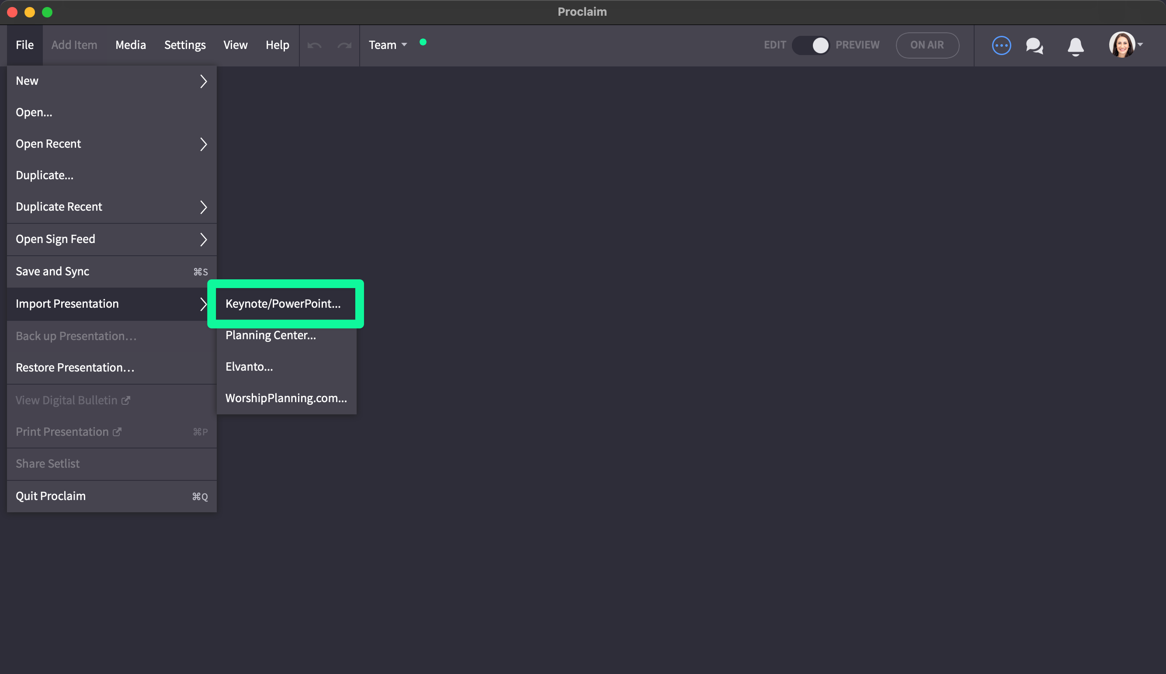
Task: Click the red close window button
Action: (x=13, y=12)
